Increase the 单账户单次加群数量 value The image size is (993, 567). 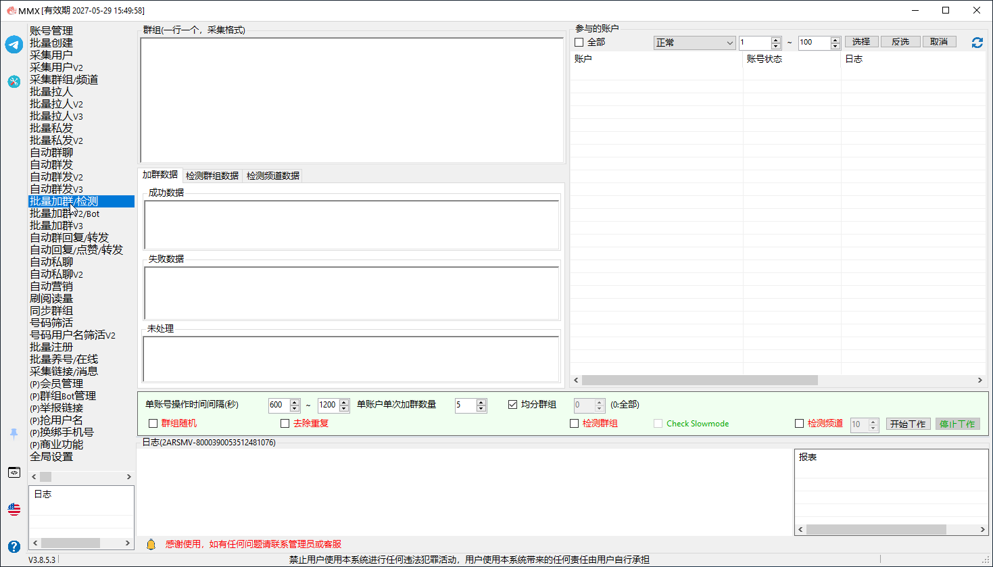(481, 402)
